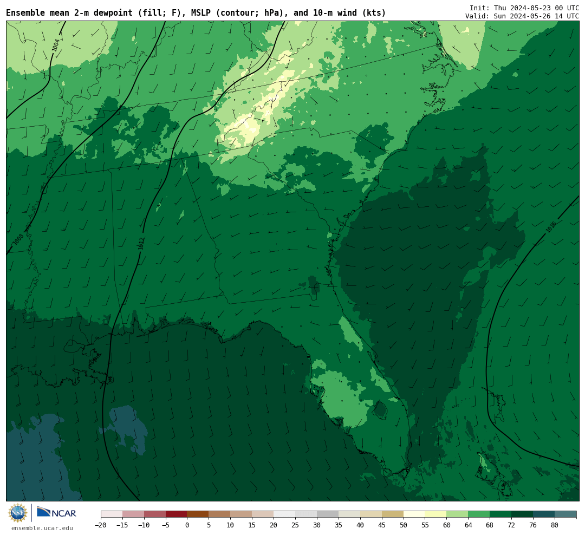Image resolution: width=585 pixels, height=535 pixels.
Task: Click the 1004 contour label
Action: pos(55,45)
